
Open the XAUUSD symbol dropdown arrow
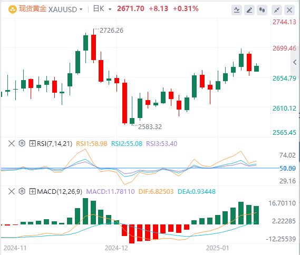pos(81,9)
